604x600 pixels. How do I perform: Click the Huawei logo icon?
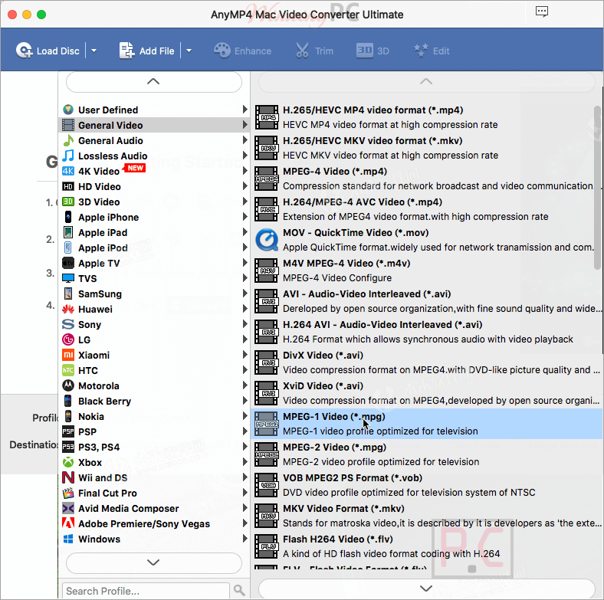pos(68,309)
